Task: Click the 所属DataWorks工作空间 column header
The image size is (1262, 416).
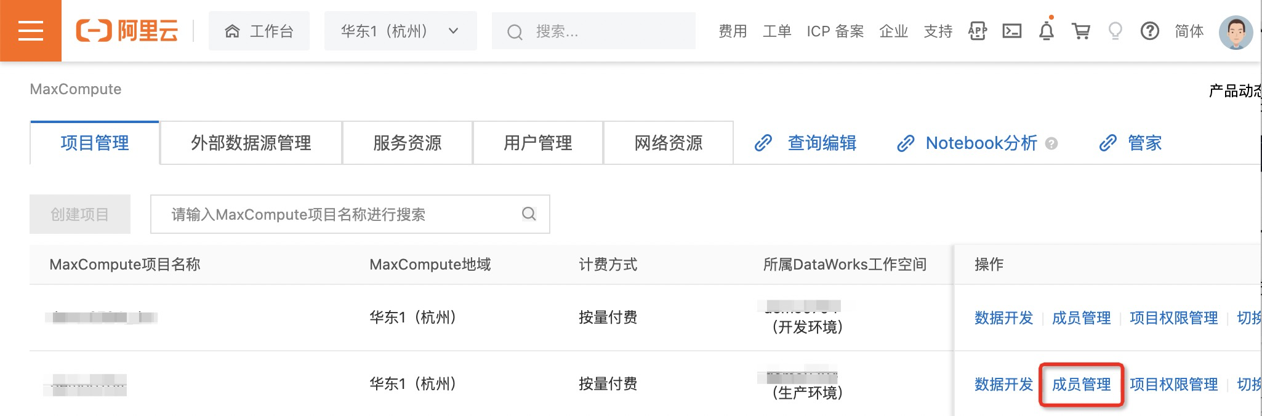Action: point(845,265)
